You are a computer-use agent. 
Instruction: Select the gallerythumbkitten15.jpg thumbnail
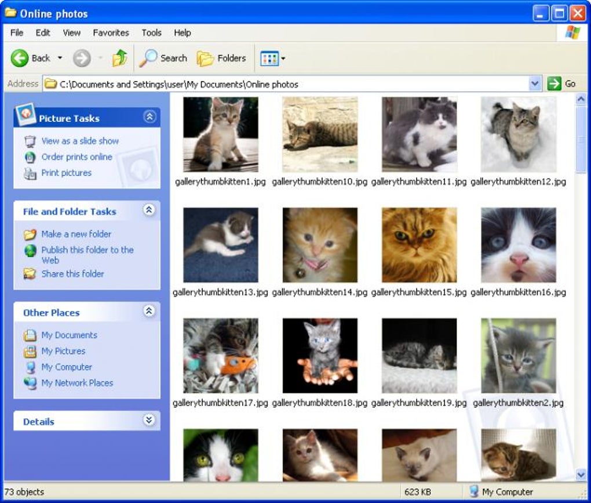click(x=419, y=245)
